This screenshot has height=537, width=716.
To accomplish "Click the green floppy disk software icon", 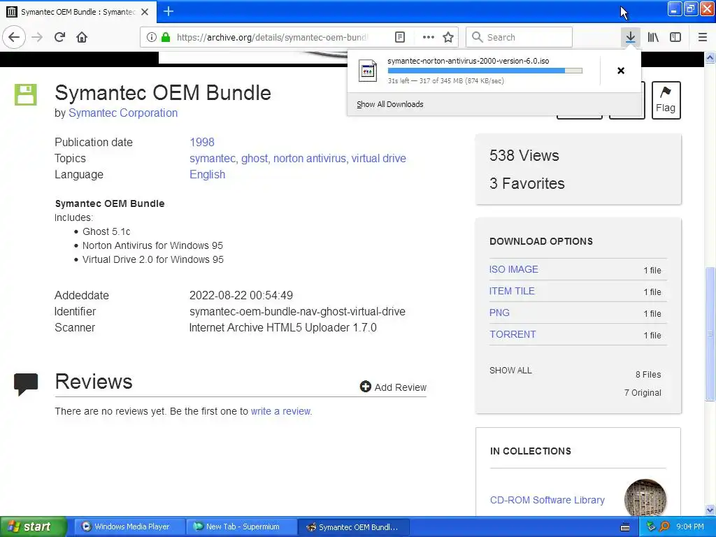I will [x=26, y=94].
